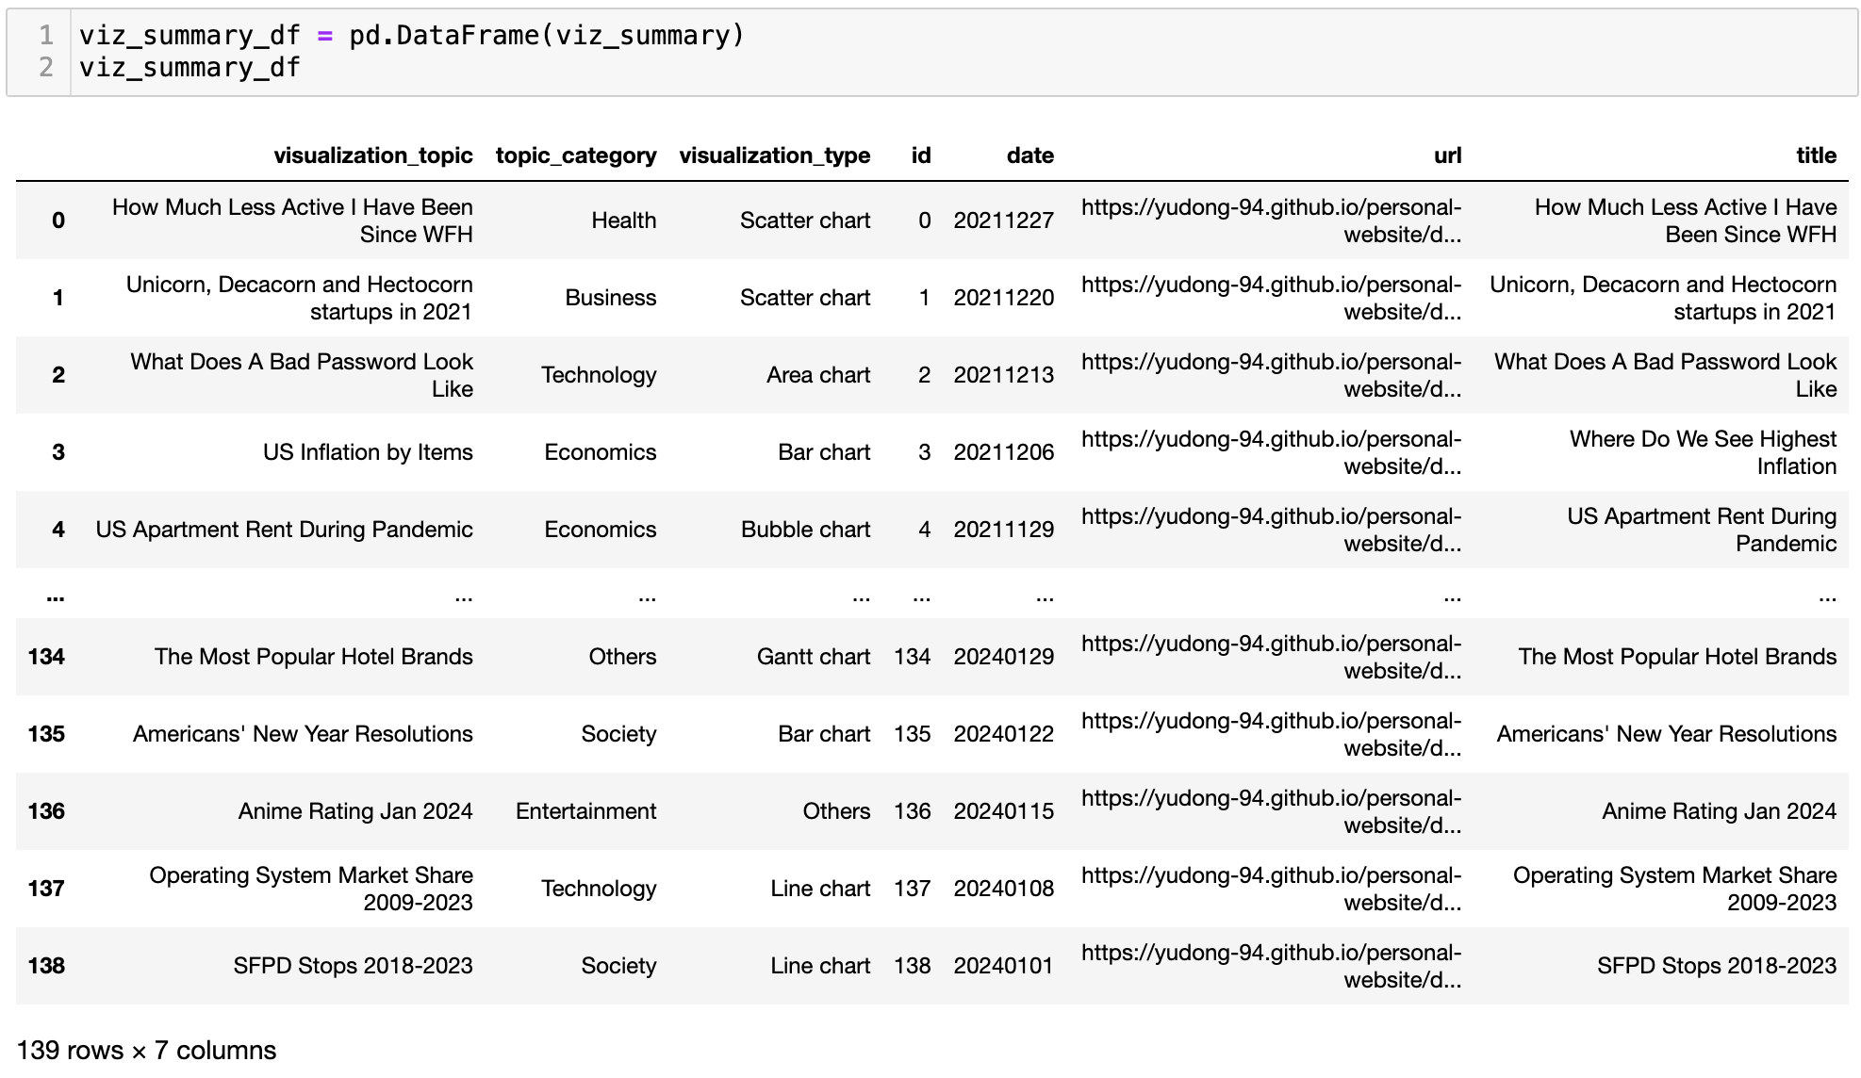This screenshot has height=1078, width=1861.
Task: Expand the ellipsis rows in the middle
Action: coord(56,598)
